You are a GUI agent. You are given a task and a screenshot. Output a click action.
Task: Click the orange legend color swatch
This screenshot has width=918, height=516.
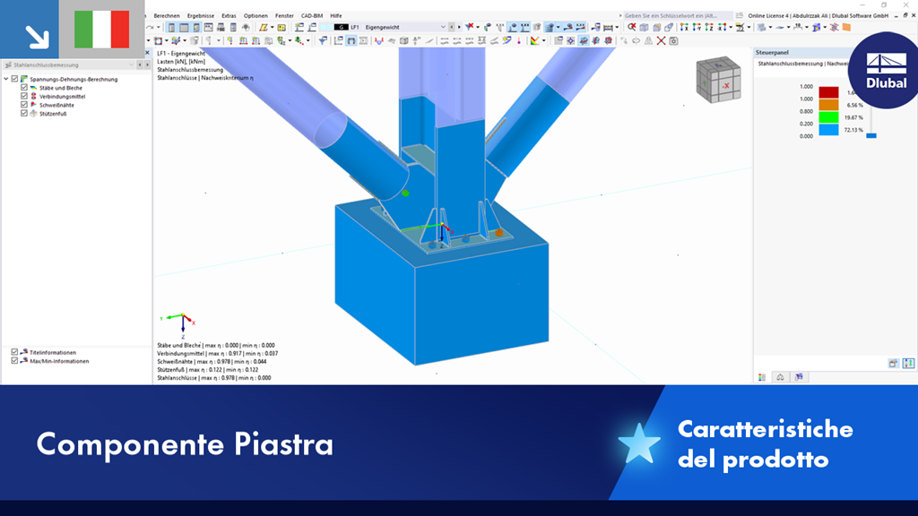[x=828, y=105]
